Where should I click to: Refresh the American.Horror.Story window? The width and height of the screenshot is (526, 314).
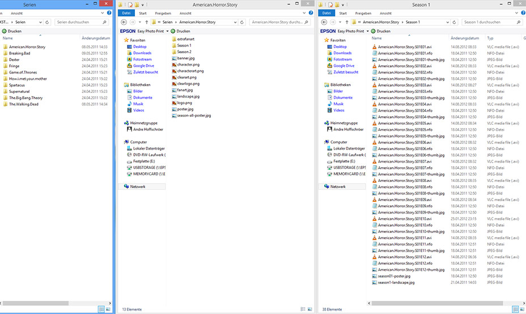click(242, 22)
